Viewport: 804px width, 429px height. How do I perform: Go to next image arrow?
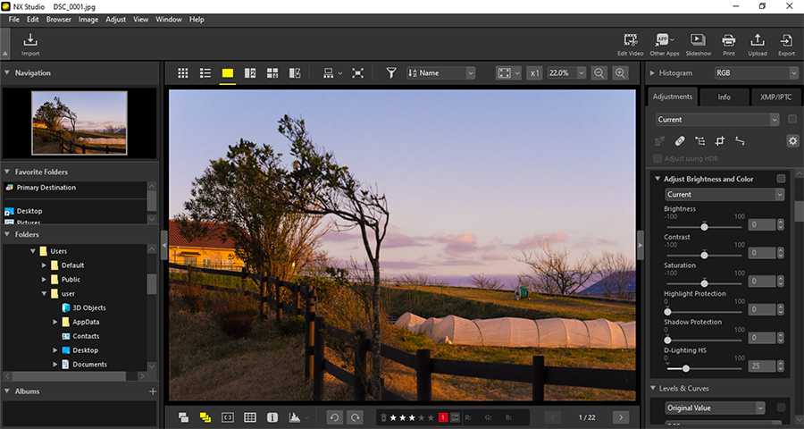click(621, 417)
